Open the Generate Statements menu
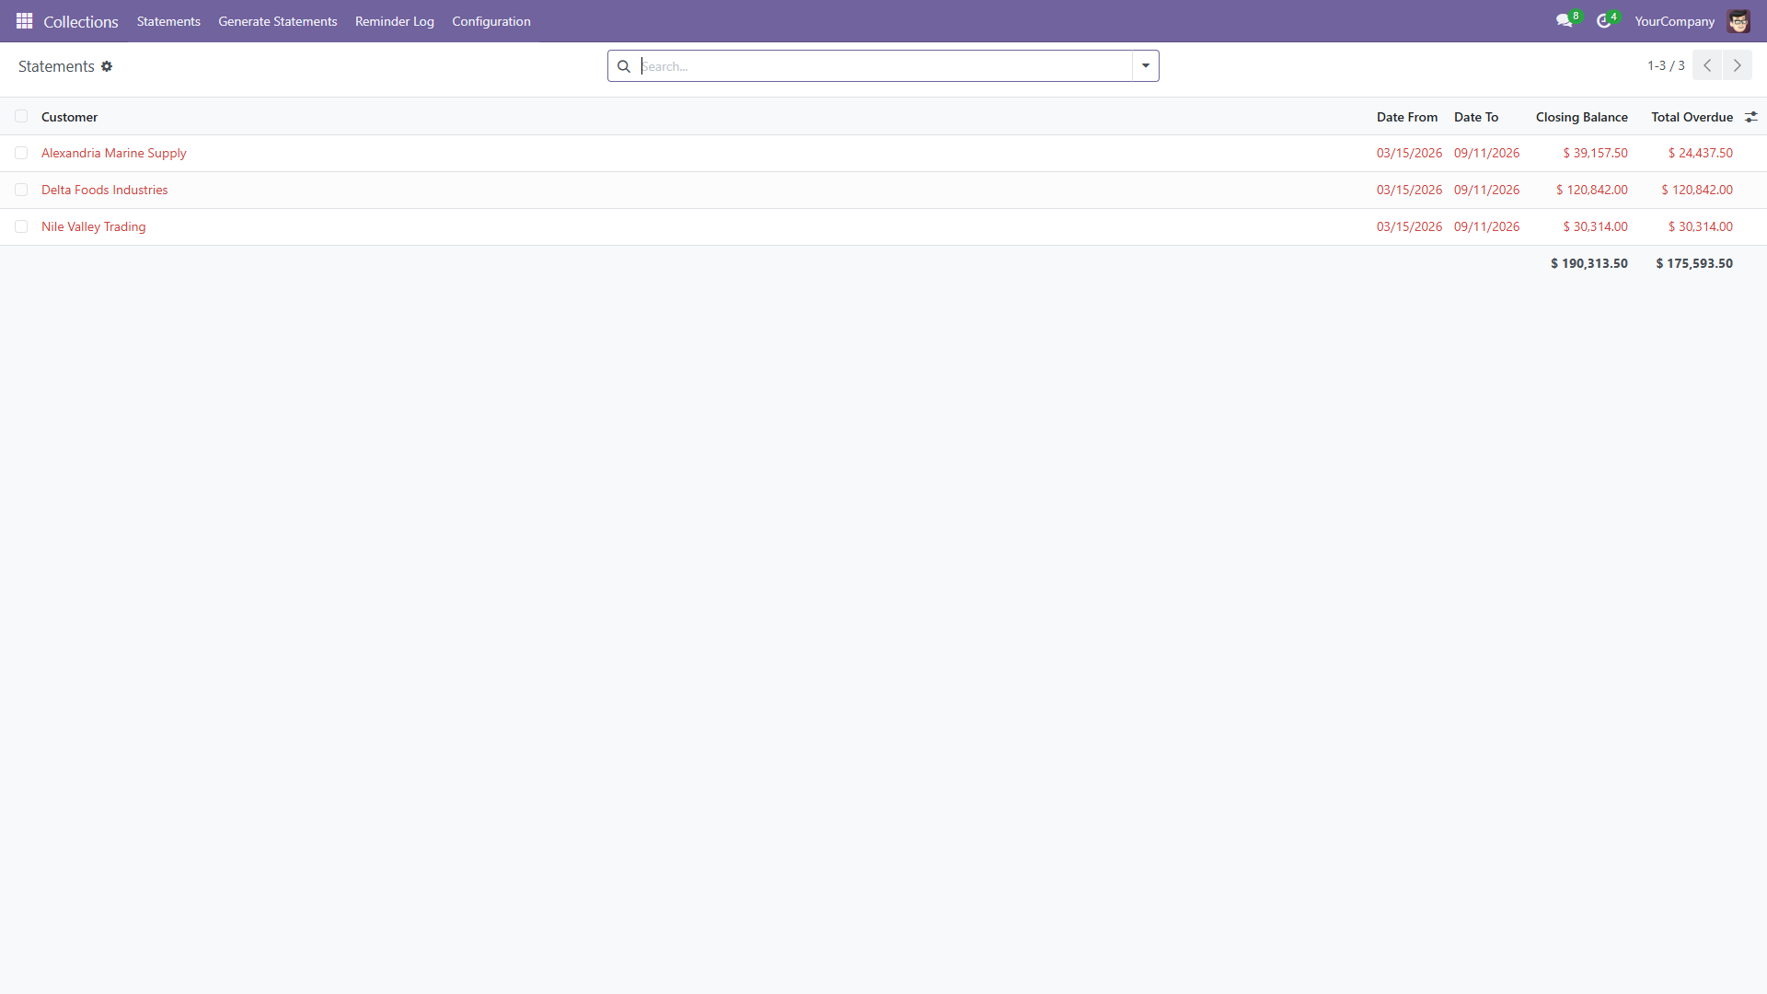The width and height of the screenshot is (1767, 994). [278, 21]
